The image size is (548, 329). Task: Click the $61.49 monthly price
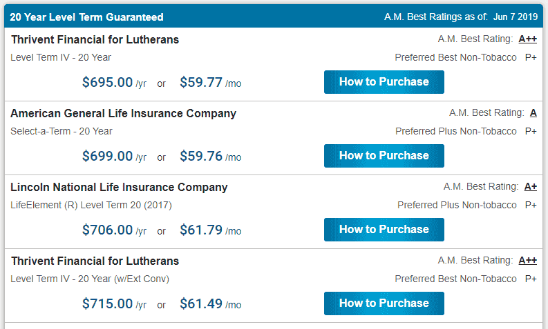pos(201,303)
